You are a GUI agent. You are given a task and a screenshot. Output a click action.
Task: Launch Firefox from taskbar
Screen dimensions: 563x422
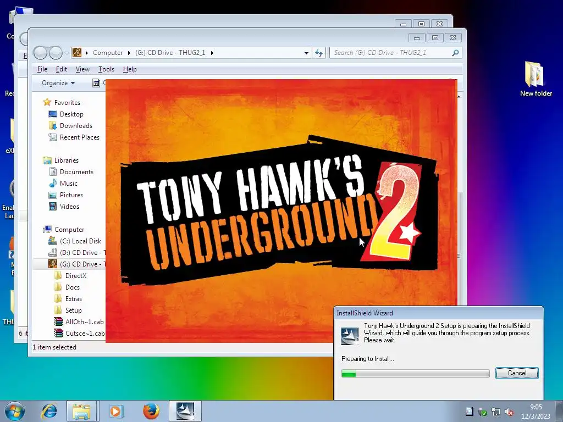coord(151,411)
